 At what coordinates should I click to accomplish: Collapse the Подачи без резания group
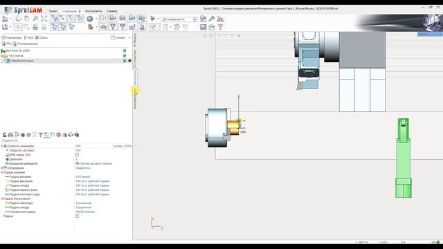pyautogui.click(x=1, y=199)
